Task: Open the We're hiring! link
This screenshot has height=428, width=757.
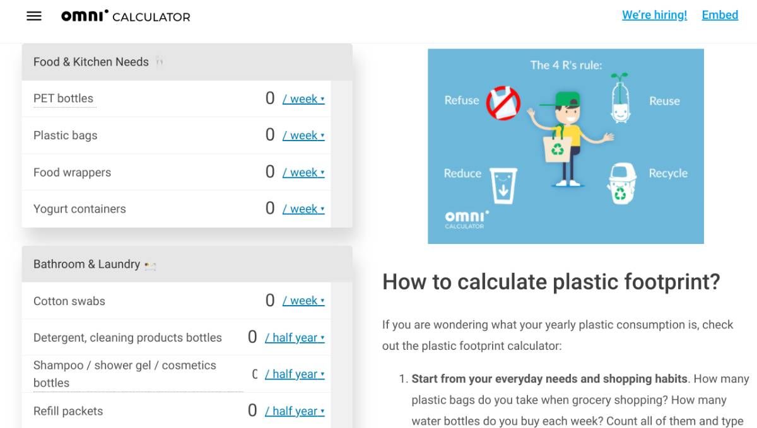Action: coord(654,15)
